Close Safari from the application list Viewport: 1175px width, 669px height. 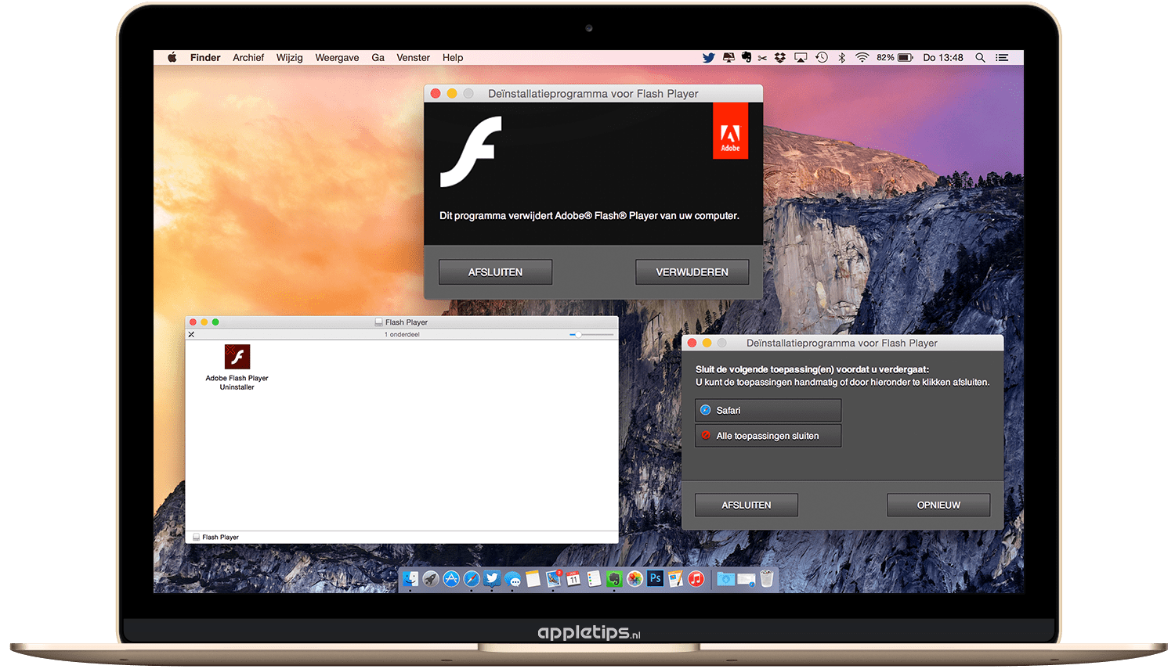tap(768, 410)
